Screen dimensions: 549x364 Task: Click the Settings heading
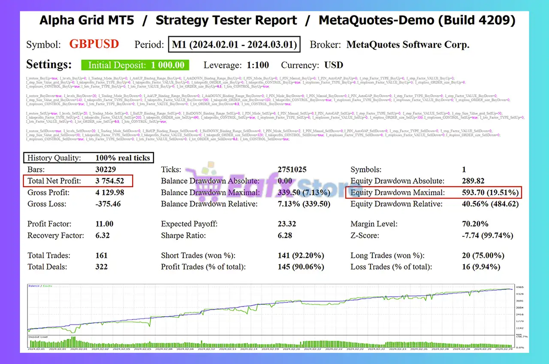(49, 65)
